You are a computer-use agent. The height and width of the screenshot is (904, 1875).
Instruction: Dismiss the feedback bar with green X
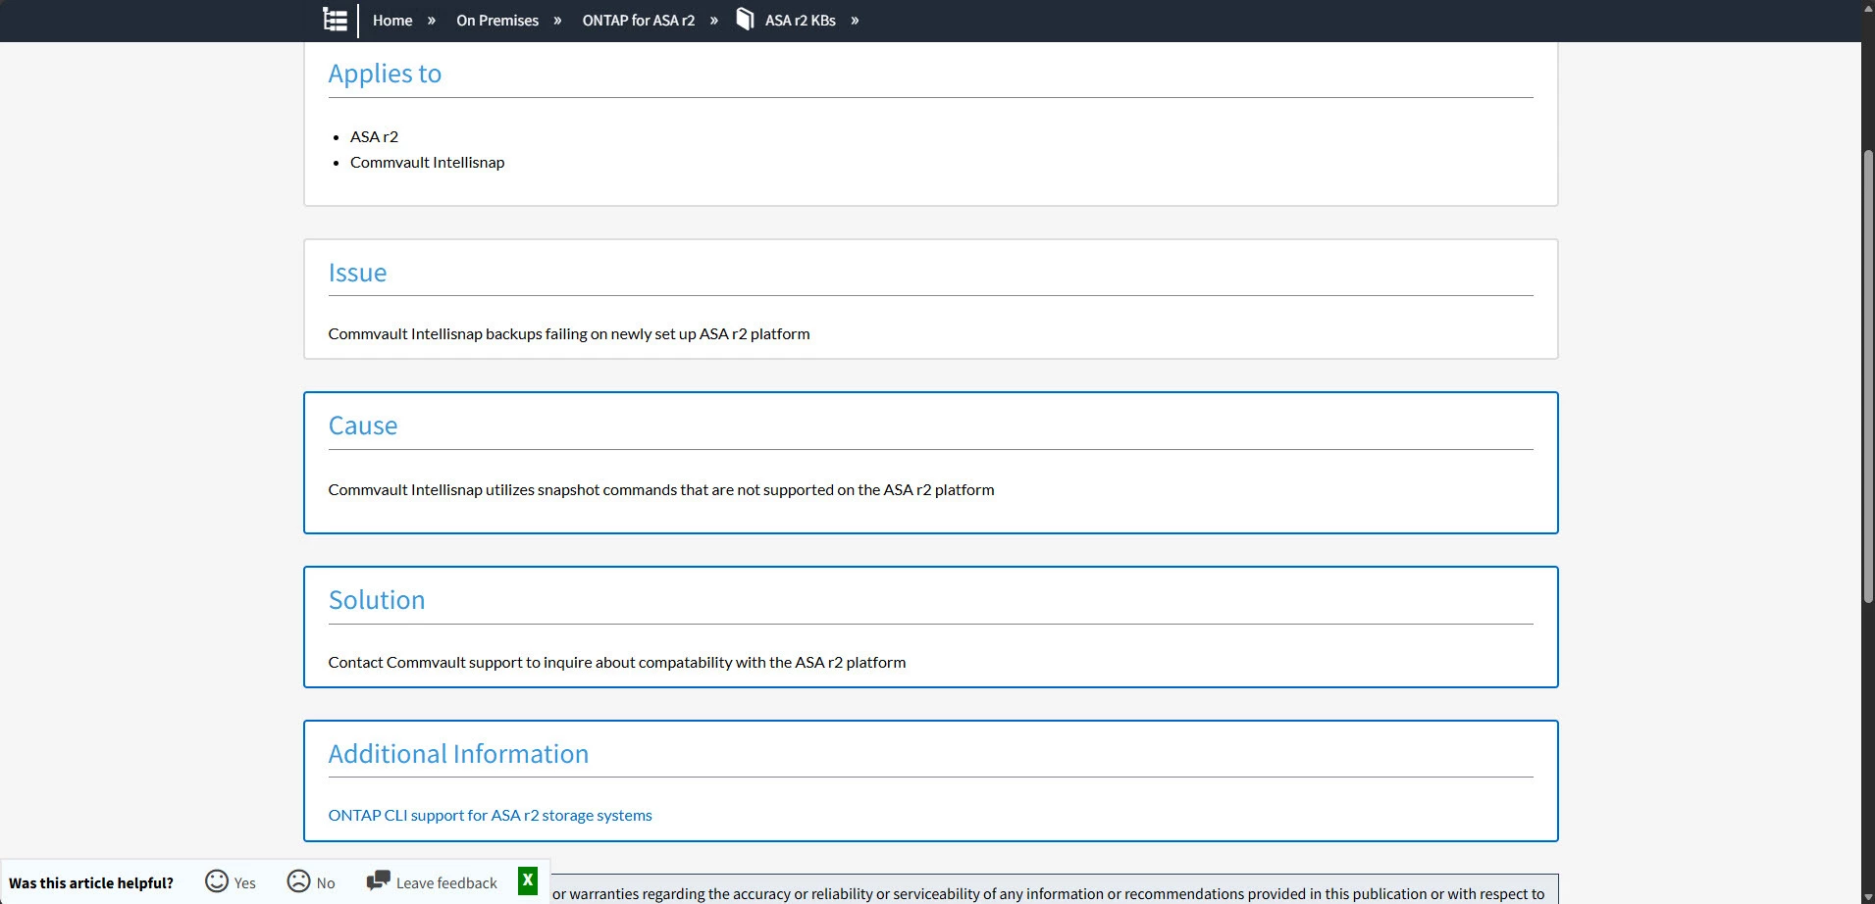tap(528, 880)
